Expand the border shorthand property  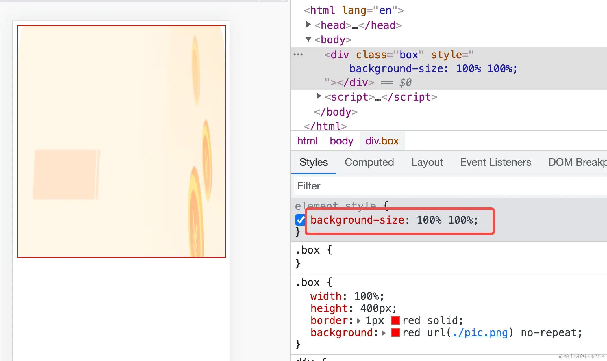pyautogui.click(x=359, y=321)
